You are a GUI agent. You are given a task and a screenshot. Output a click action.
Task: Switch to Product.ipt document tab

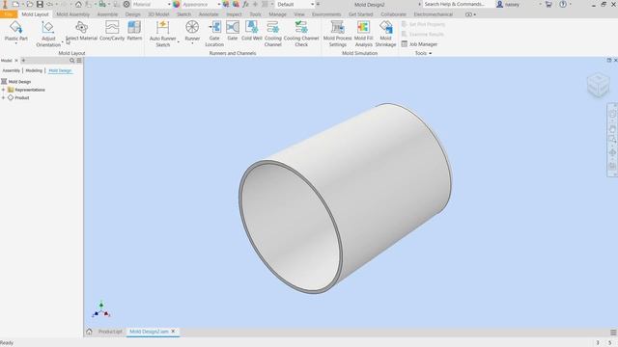[110, 332]
